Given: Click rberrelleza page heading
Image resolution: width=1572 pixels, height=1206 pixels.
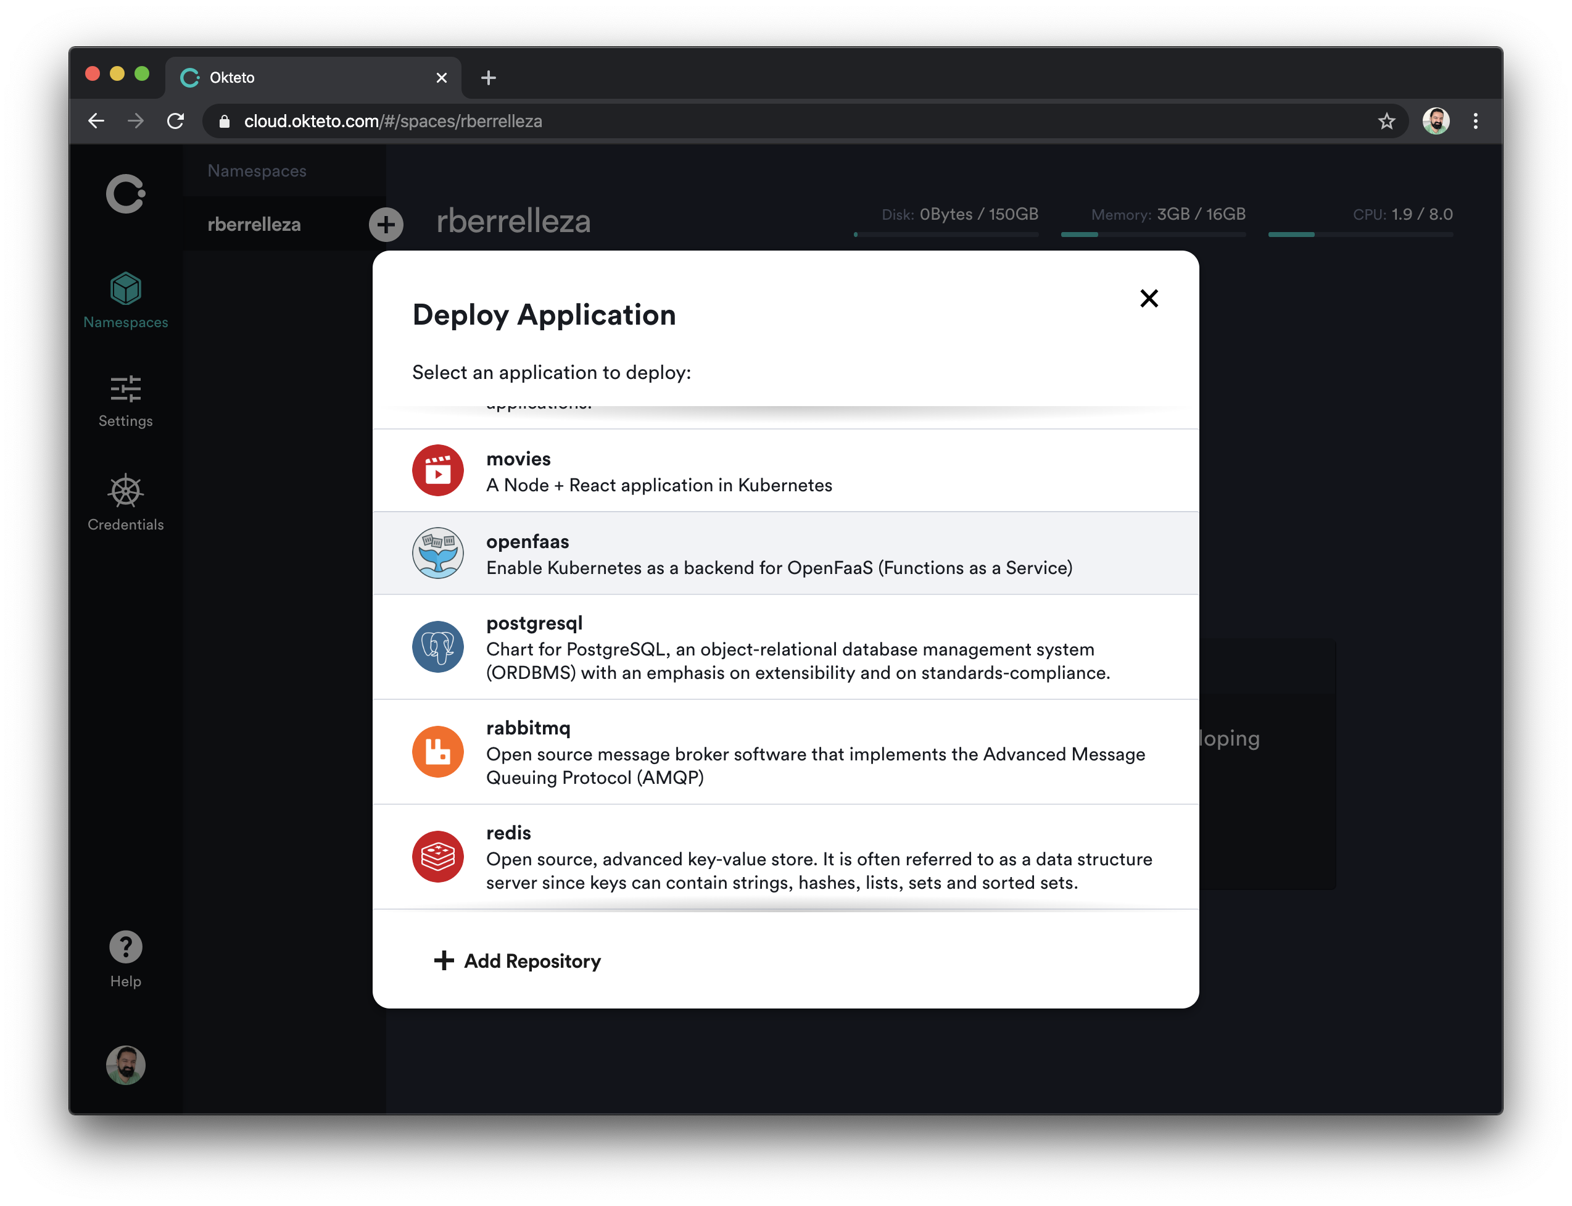Looking at the screenshot, I should 514,221.
